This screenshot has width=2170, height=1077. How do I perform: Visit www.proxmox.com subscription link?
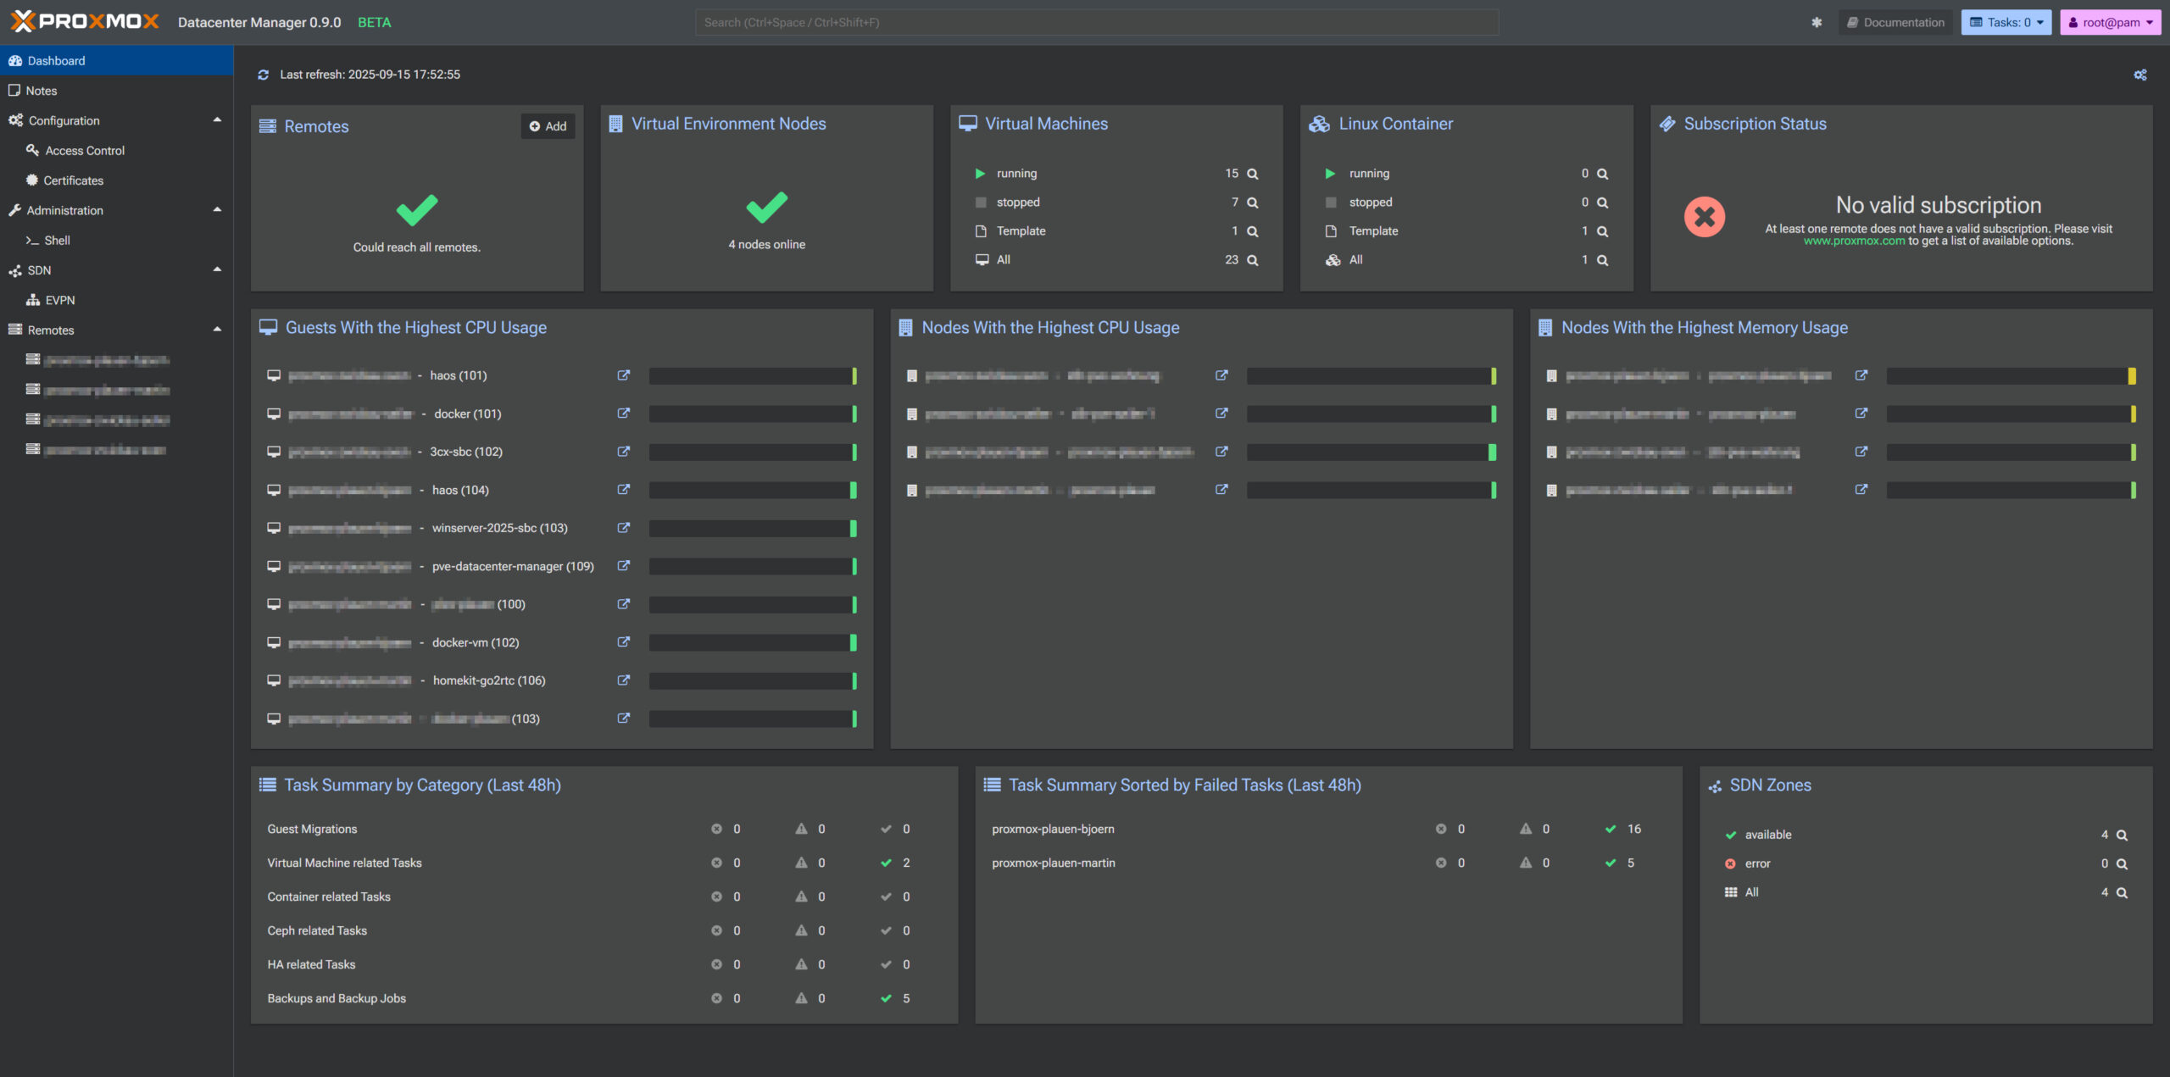click(x=1854, y=241)
